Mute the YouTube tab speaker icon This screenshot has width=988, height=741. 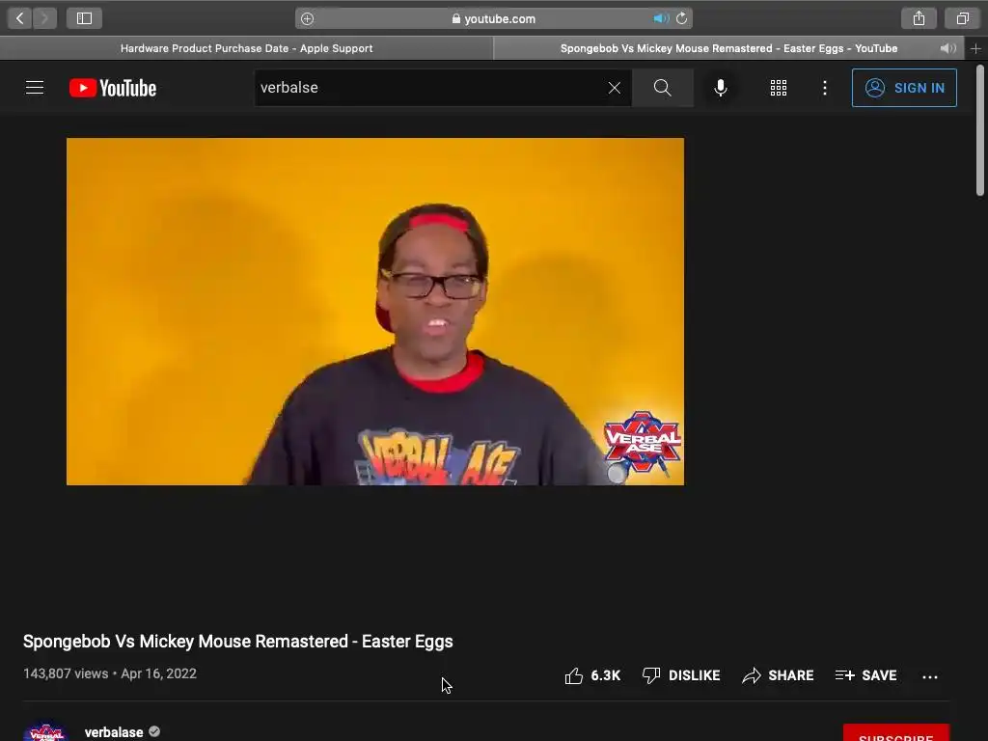(947, 48)
